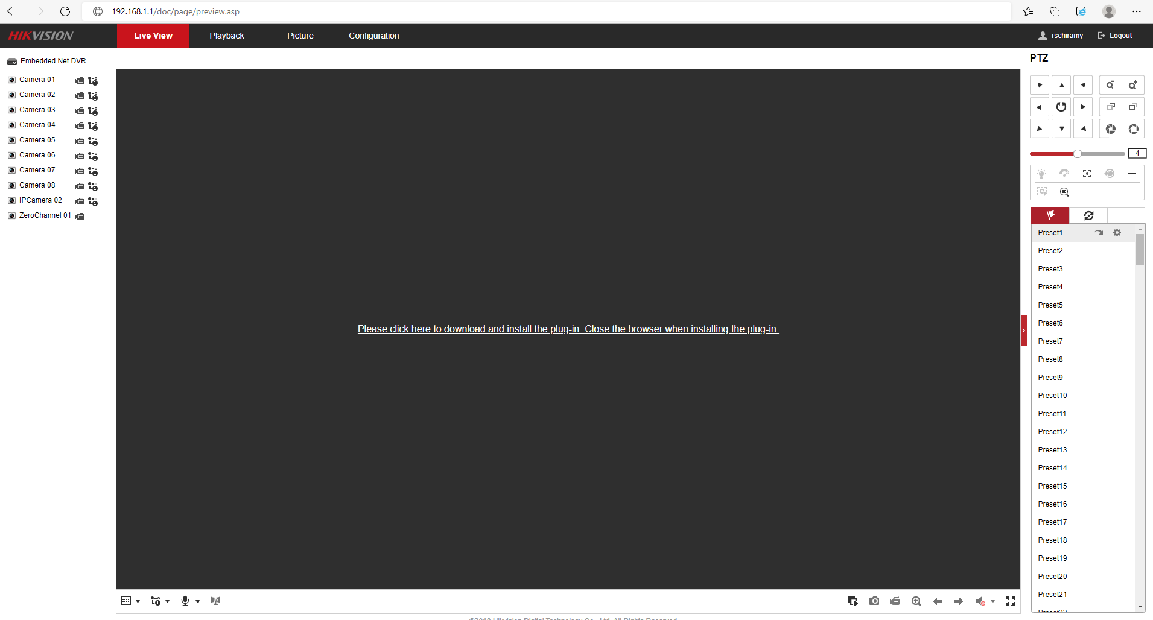Screen dimensions: 1153x620
Task: Click the plug-in download link
Action: pos(568,329)
